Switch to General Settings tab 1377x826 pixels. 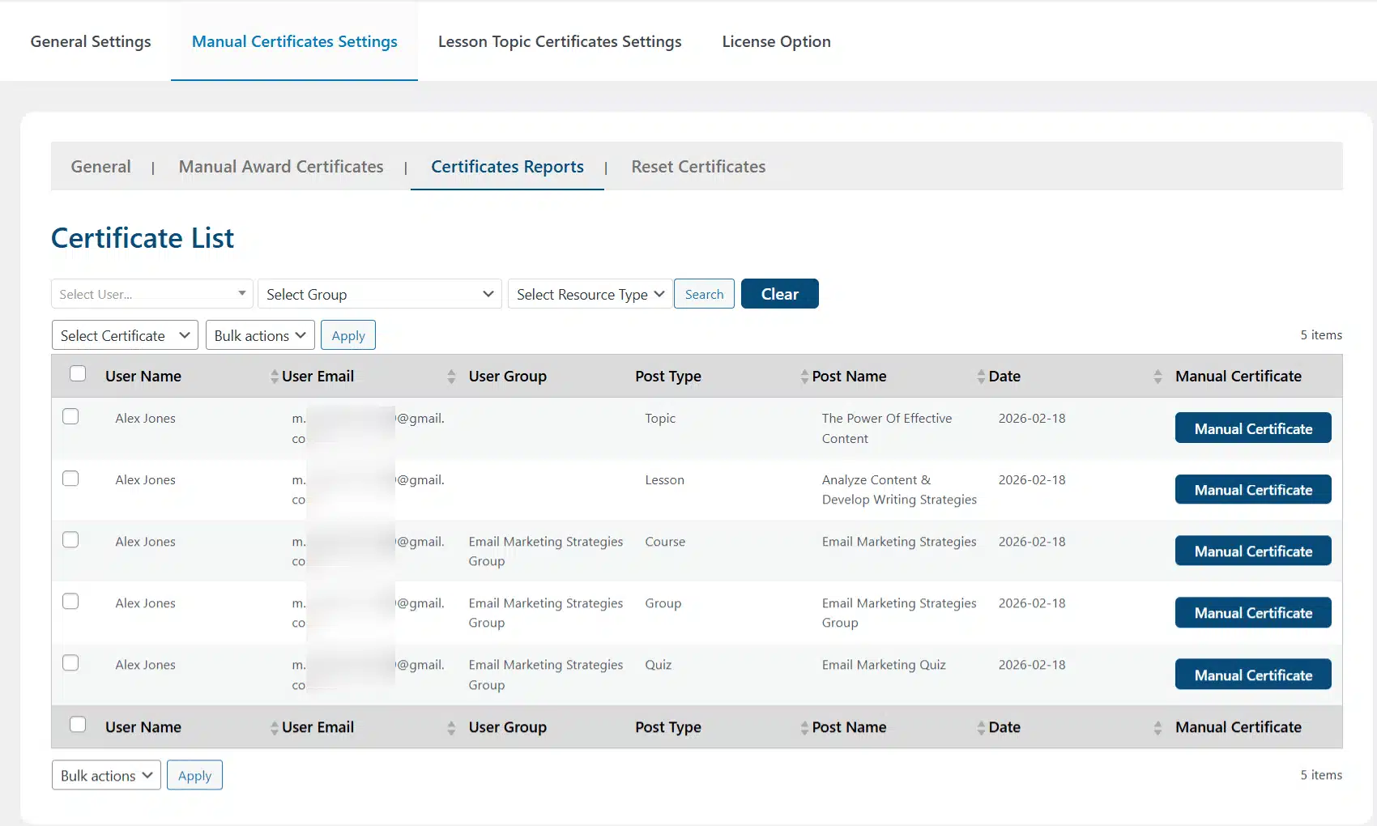pyautogui.click(x=91, y=41)
